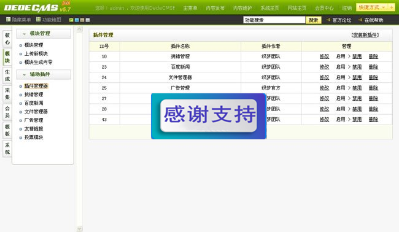Click the arrow icon before 官方论坛
This screenshot has width=399, height=232.
[x=328, y=20]
